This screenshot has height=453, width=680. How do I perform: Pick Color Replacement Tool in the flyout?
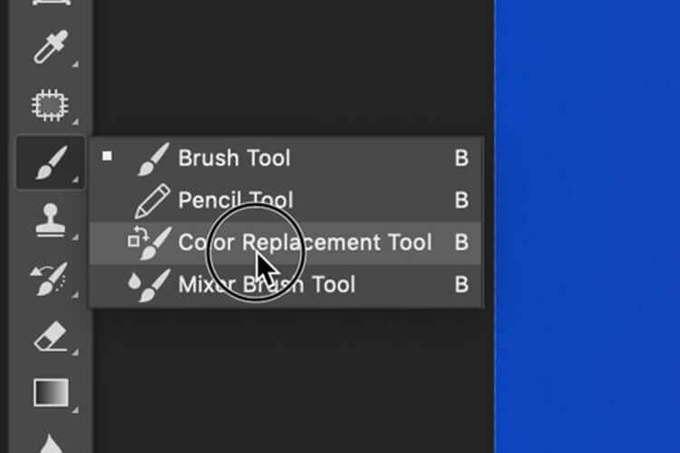(x=305, y=243)
